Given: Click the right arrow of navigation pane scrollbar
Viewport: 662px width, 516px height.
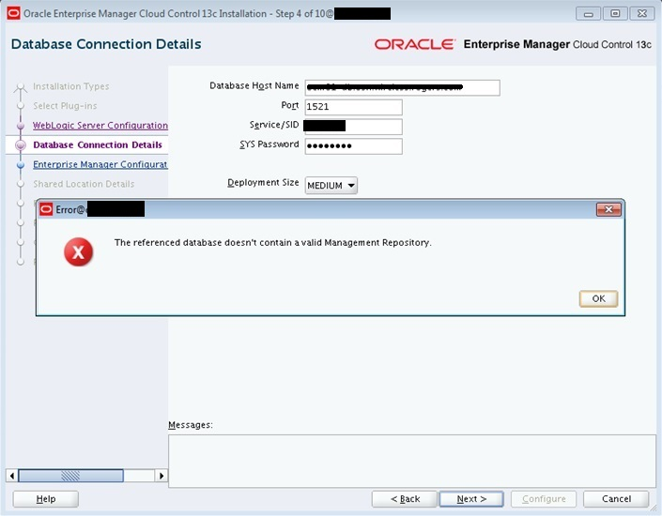Looking at the screenshot, I should (x=162, y=476).
